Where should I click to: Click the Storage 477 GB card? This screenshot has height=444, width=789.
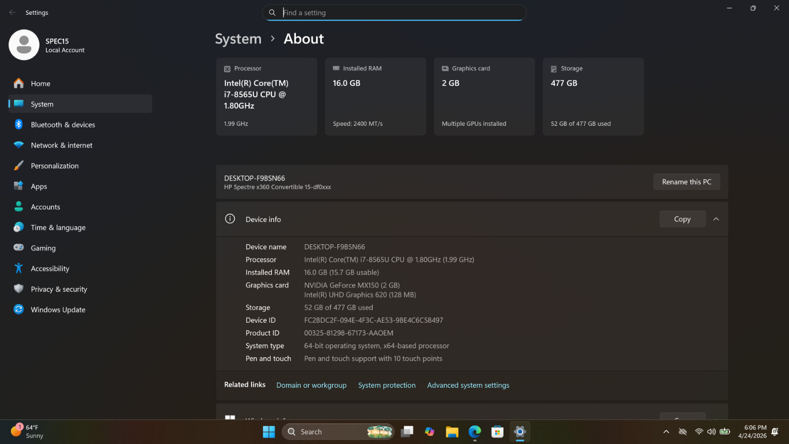click(593, 97)
